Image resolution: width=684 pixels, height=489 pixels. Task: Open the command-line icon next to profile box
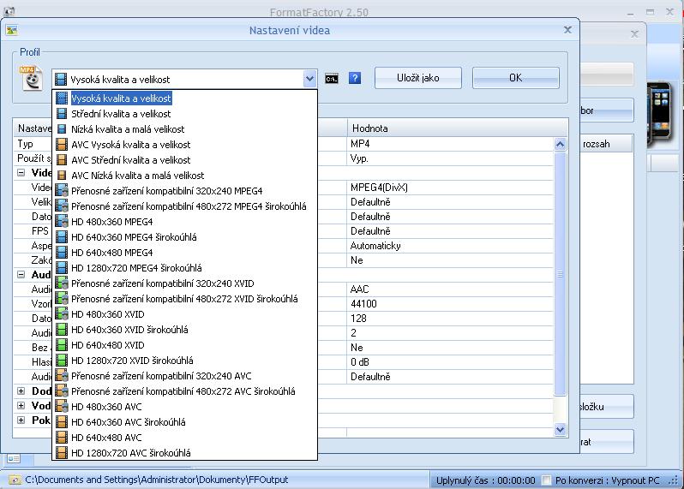[332, 78]
